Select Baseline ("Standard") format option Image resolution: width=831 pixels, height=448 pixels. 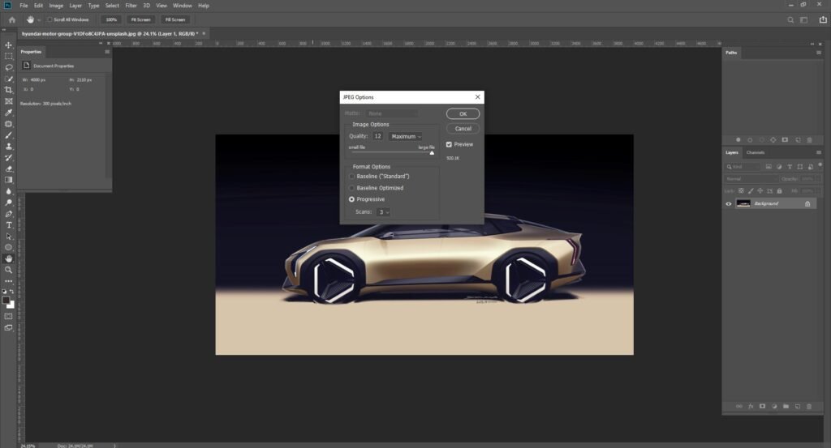(x=351, y=176)
